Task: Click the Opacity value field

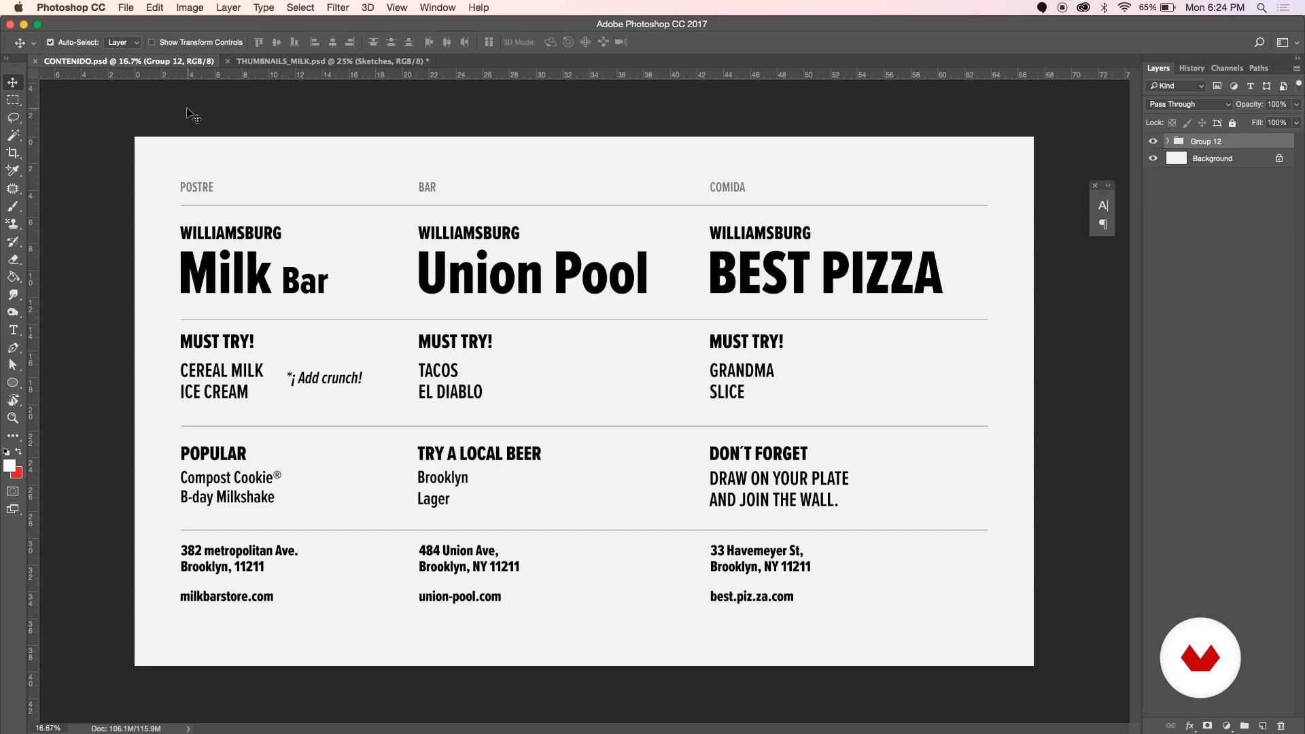Action: click(1277, 105)
